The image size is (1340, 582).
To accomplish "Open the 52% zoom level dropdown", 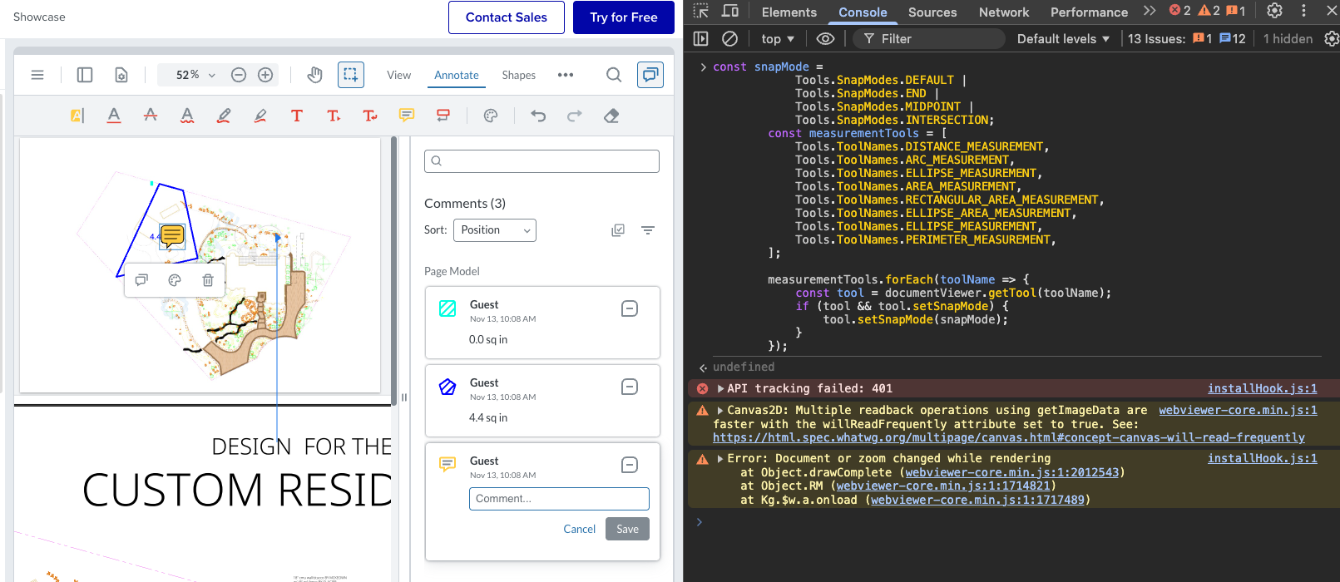I will click(195, 75).
